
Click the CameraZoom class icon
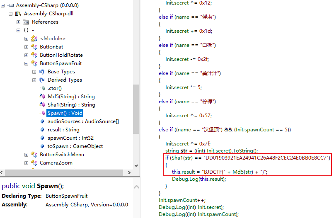(34, 162)
